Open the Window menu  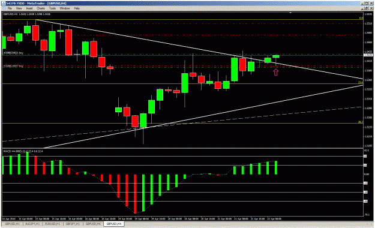click(65, 8)
